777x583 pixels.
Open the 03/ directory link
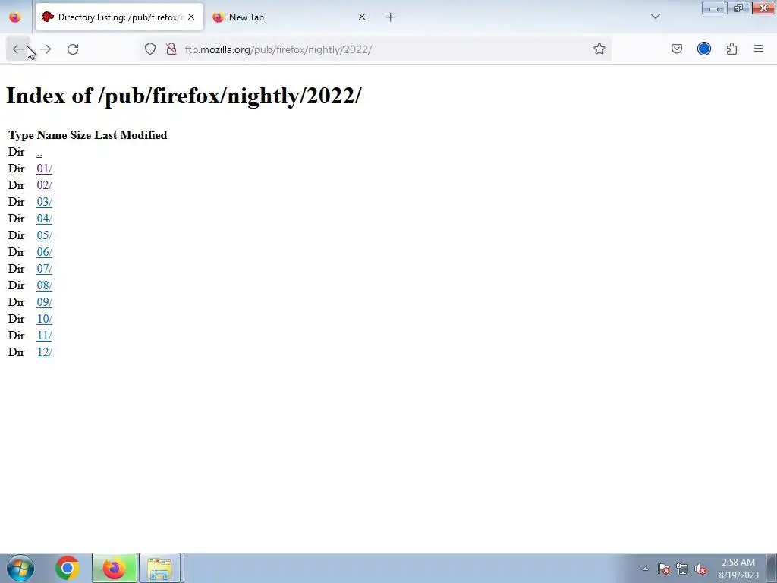(44, 202)
